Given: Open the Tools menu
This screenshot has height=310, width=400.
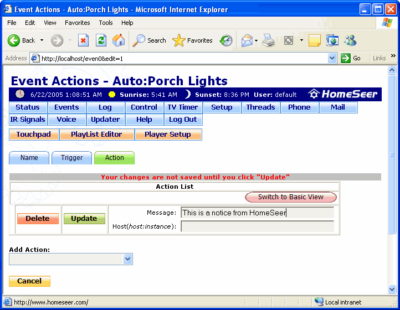Looking at the screenshot, I should [x=106, y=23].
